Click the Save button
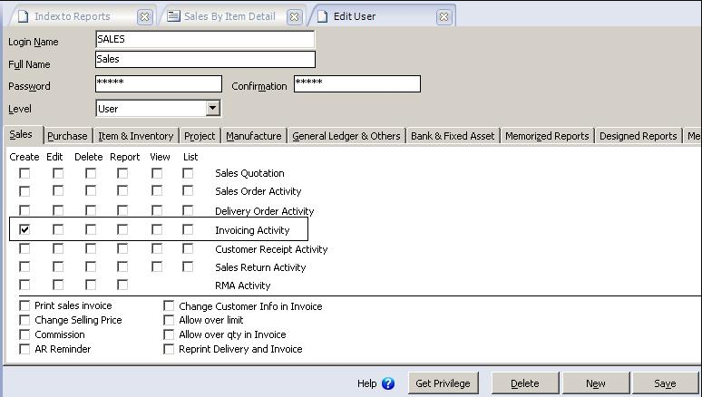 [x=665, y=383]
